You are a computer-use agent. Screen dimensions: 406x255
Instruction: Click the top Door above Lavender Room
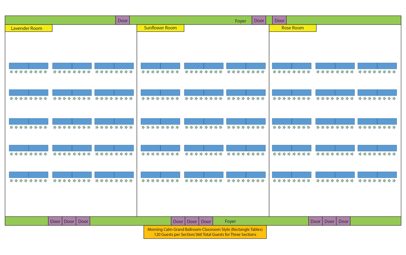123,20
